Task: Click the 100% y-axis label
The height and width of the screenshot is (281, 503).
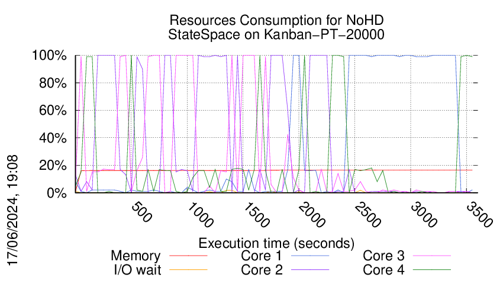Action: coord(49,56)
